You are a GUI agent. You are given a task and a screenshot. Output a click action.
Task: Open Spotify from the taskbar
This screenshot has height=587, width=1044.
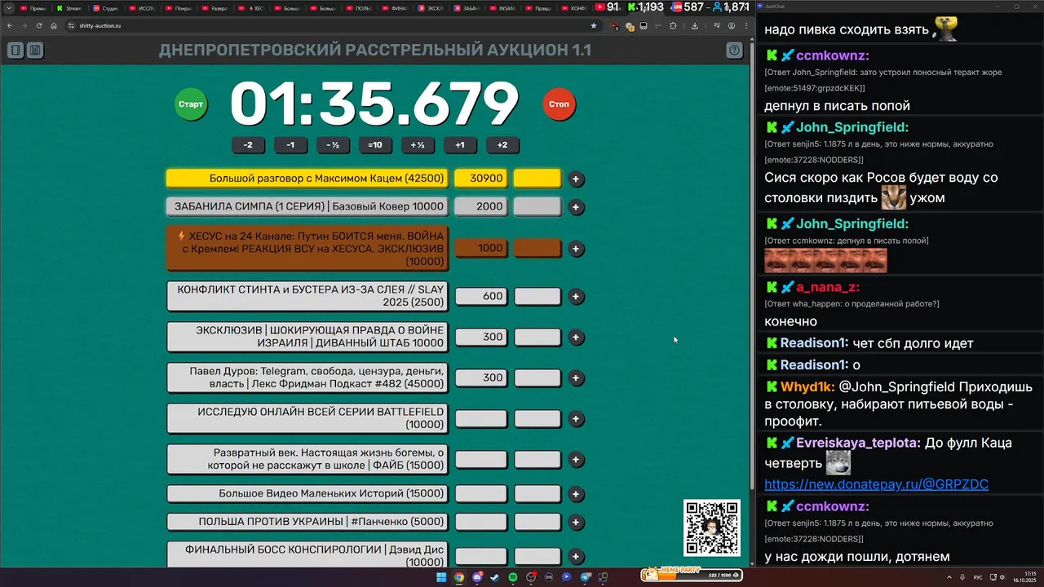513,577
